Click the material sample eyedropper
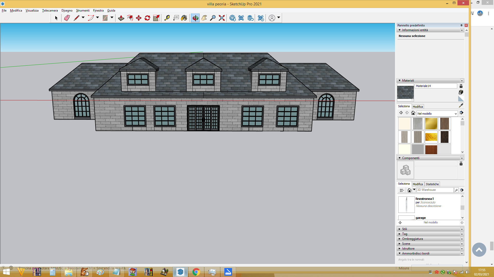Image resolution: width=494 pixels, height=277 pixels. 461,105
